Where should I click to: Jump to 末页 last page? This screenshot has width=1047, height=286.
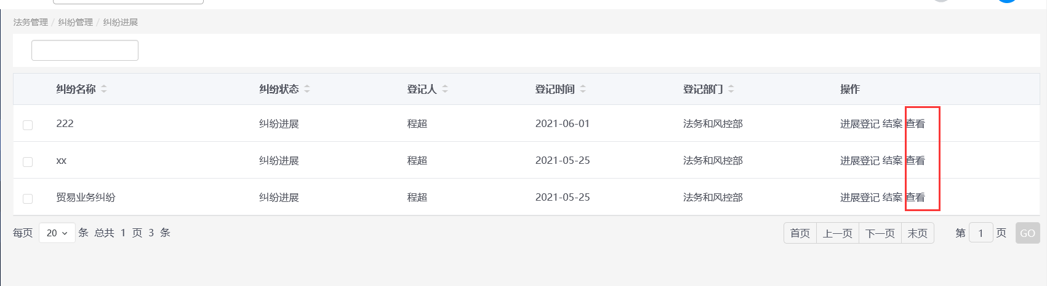[x=918, y=233]
